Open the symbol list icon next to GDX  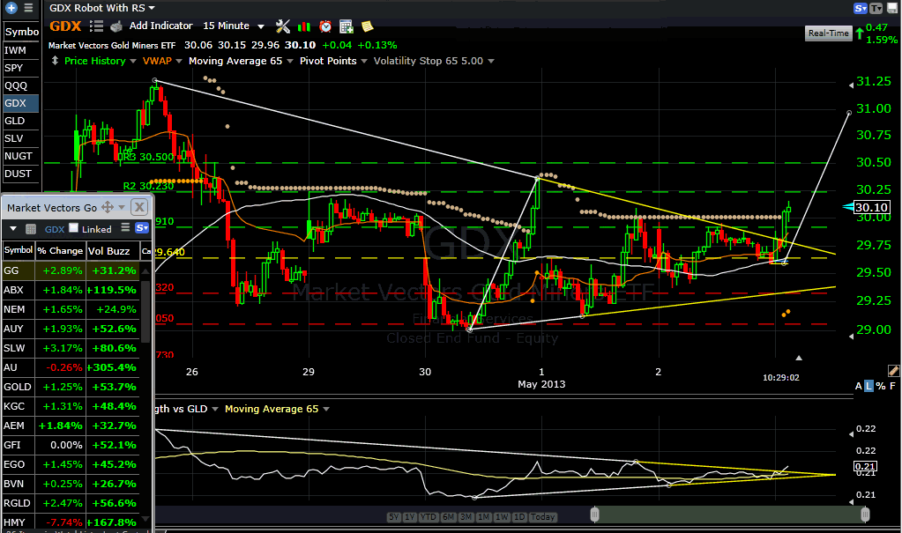click(96, 26)
